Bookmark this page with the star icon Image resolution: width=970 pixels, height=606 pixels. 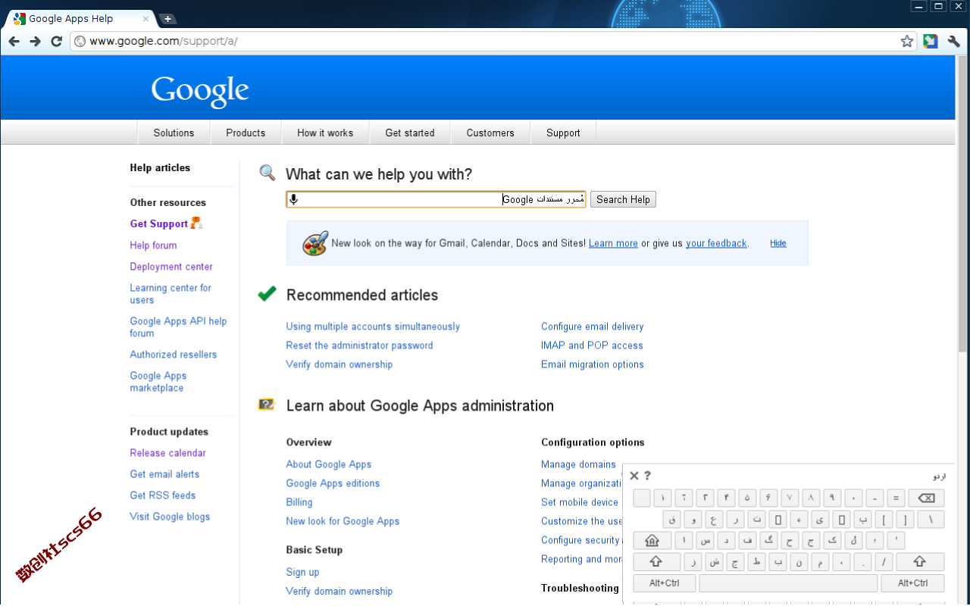(x=907, y=41)
